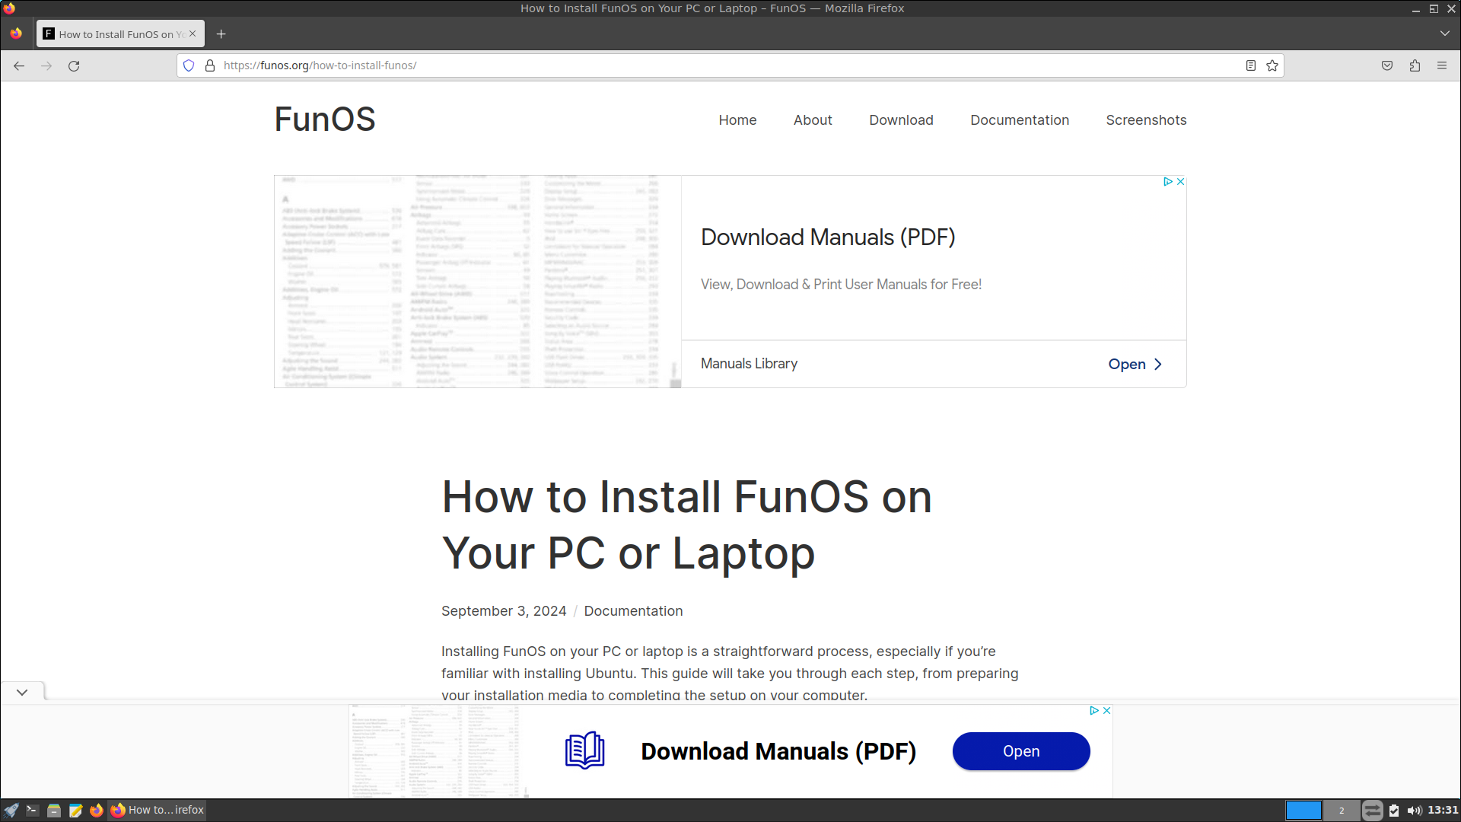
Task: Reload the FunOS page
Action: click(74, 65)
